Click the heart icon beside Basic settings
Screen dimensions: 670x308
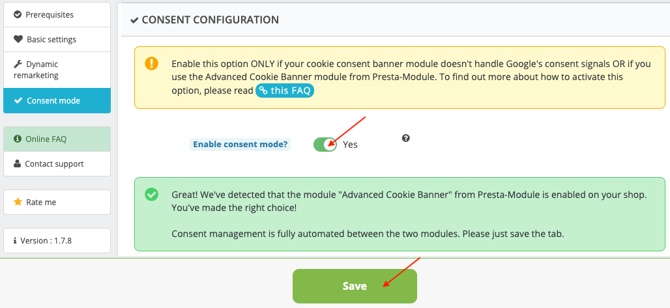coord(18,39)
